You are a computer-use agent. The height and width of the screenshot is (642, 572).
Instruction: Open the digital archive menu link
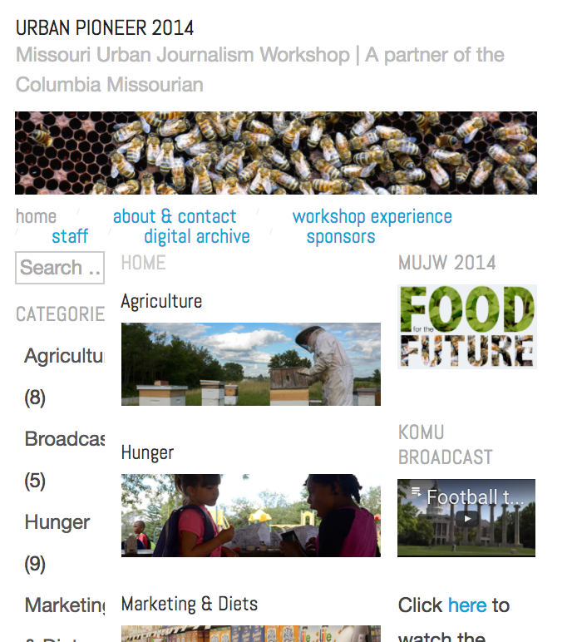tap(197, 236)
